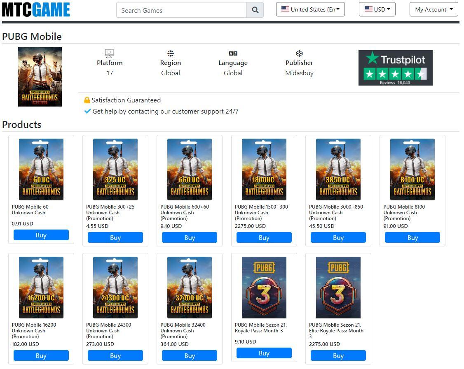Open the PUBG Mobile 3000+850 title link
The height and width of the screenshot is (369, 464).
tap(336, 213)
